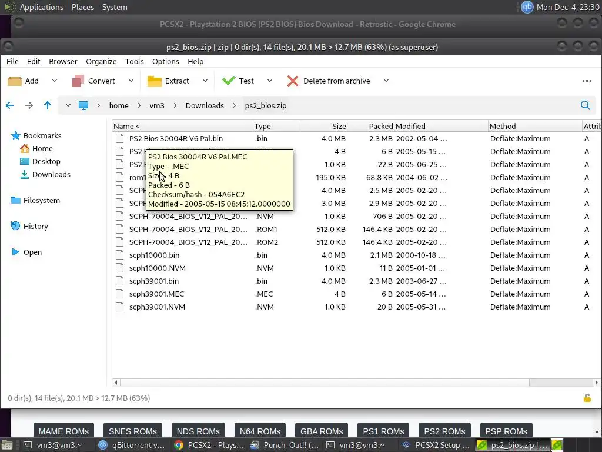The height and width of the screenshot is (452, 602).
Task: Expand the breadcrumb chevron after Downloads
Action: [x=234, y=105]
